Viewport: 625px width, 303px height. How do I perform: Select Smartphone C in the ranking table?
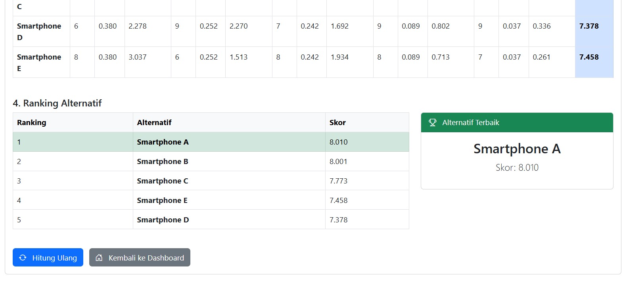[163, 181]
